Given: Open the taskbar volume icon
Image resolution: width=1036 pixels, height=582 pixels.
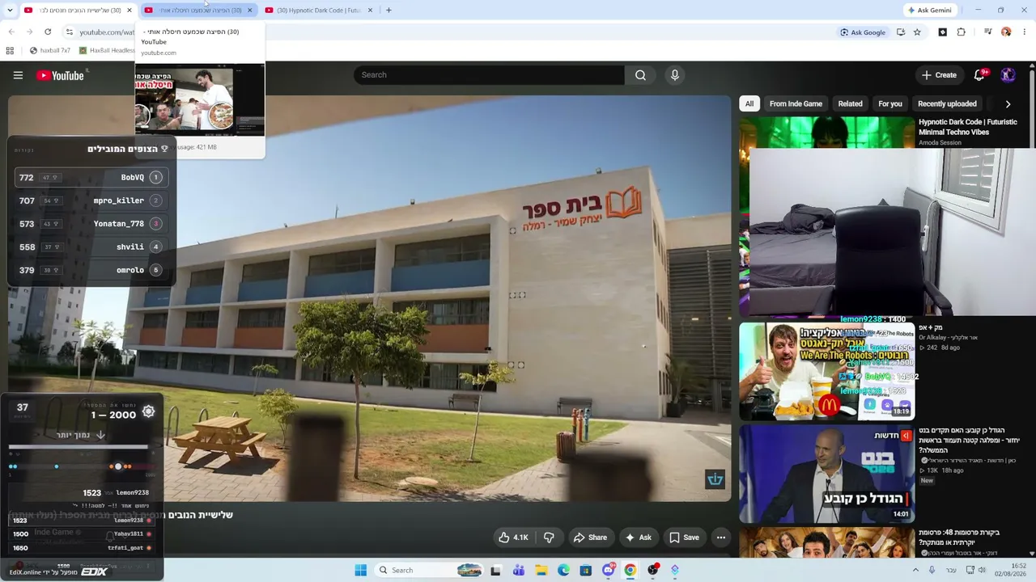Looking at the screenshot, I should click(x=983, y=571).
